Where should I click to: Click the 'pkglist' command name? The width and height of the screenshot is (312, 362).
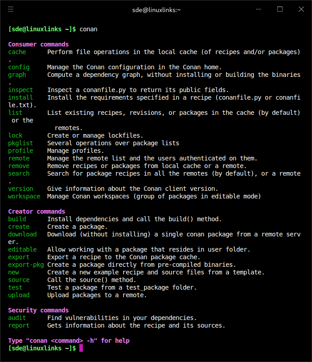pos(21,143)
